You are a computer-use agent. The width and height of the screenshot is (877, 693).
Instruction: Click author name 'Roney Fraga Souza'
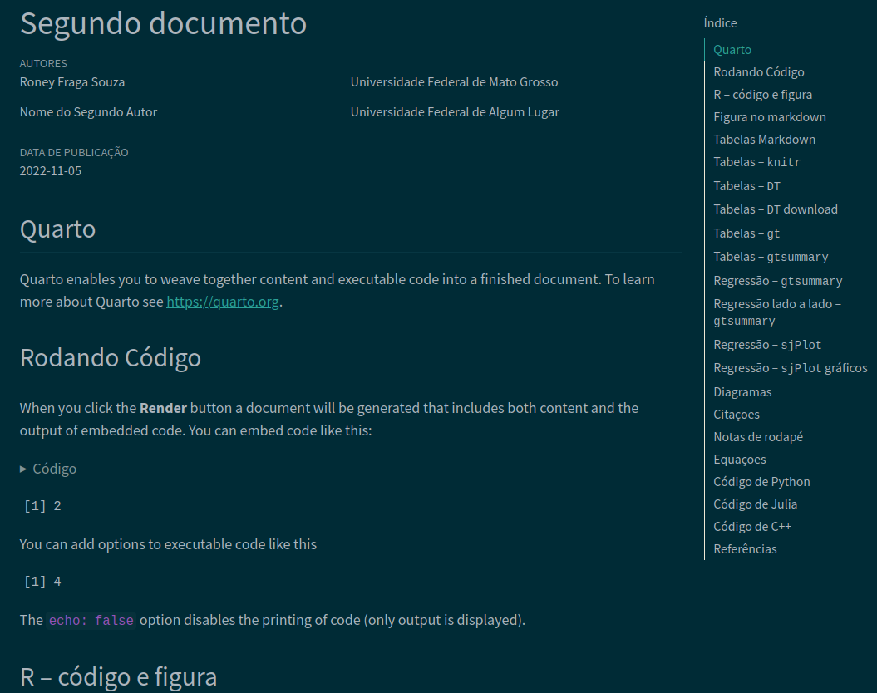(x=72, y=82)
